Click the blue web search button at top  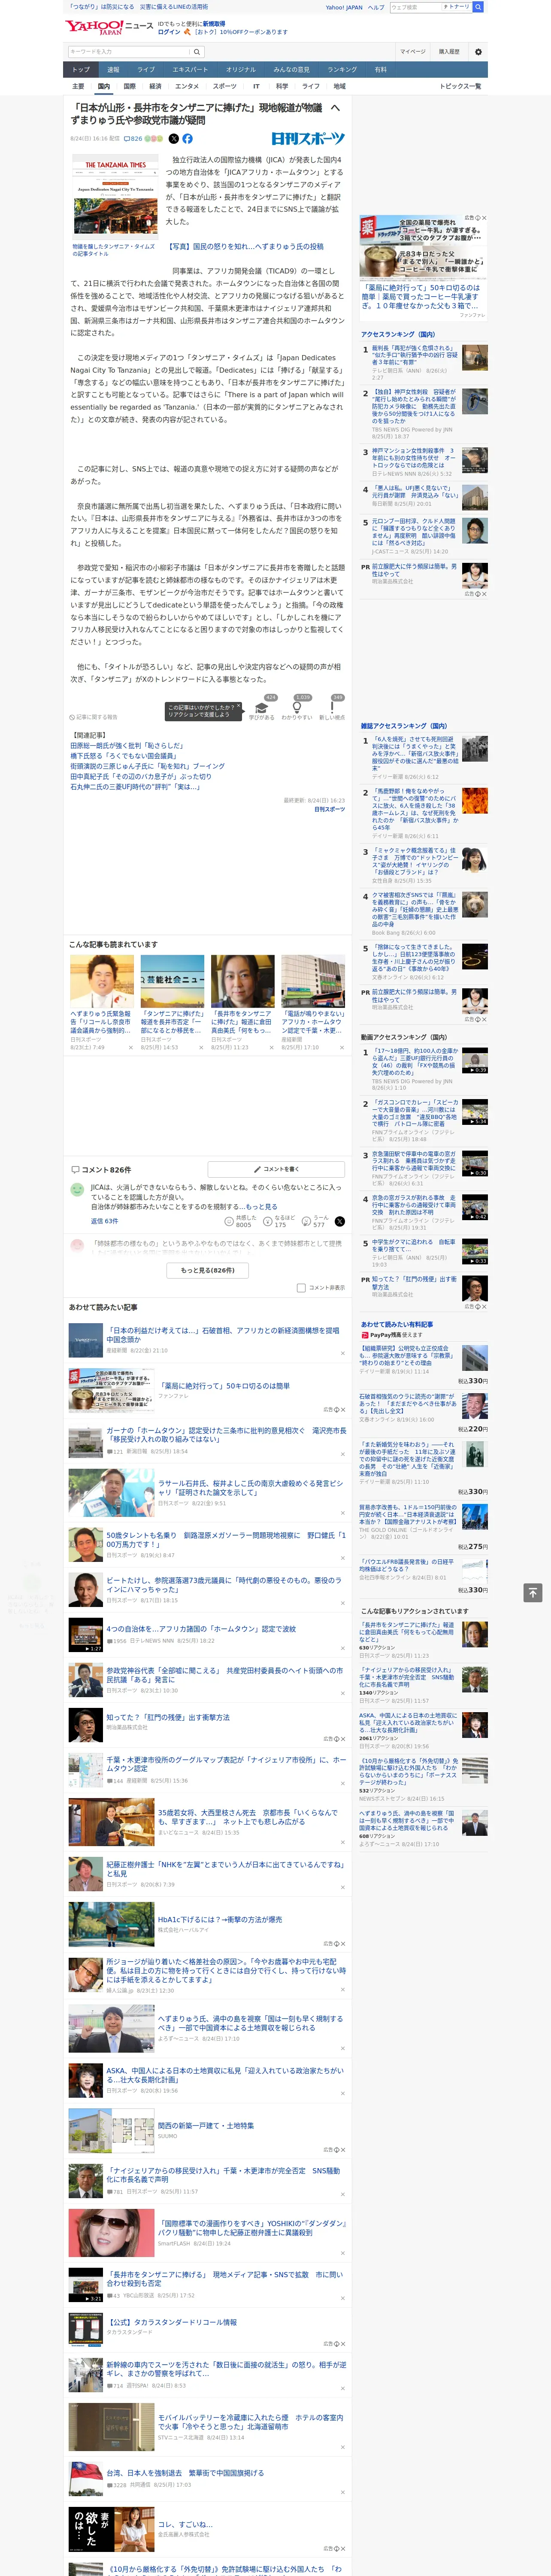click(x=478, y=7)
